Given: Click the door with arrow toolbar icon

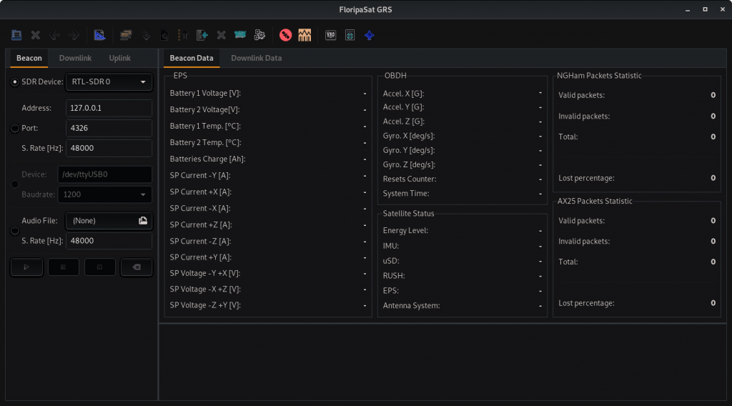Looking at the screenshot, I should [x=202, y=34].
